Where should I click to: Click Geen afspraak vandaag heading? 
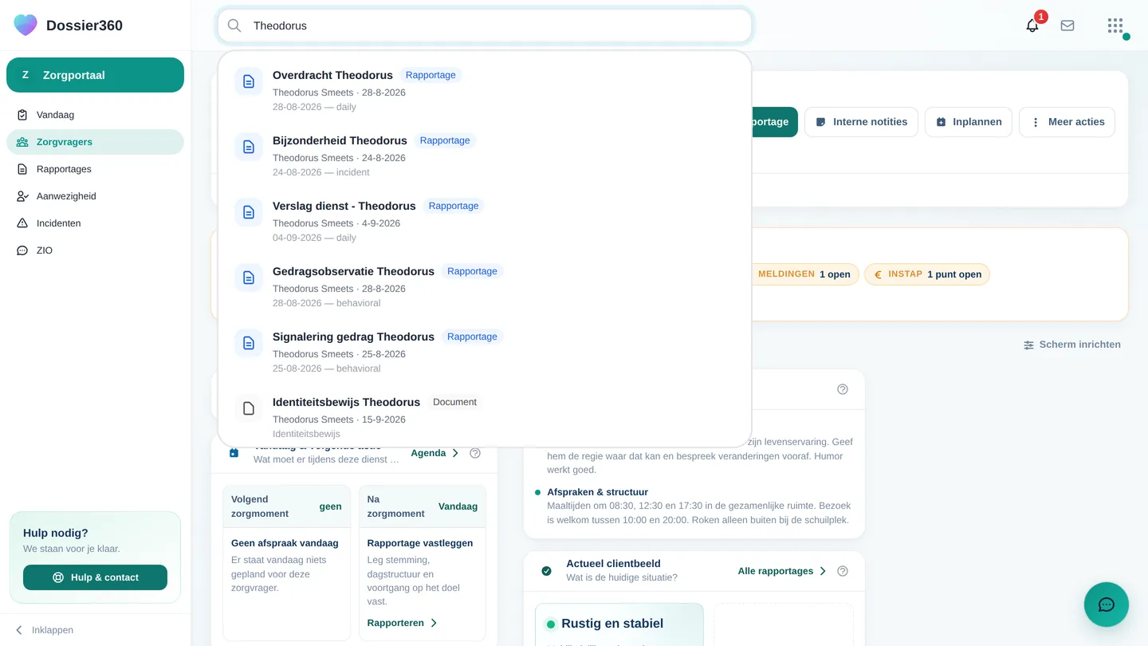(285, 543)
